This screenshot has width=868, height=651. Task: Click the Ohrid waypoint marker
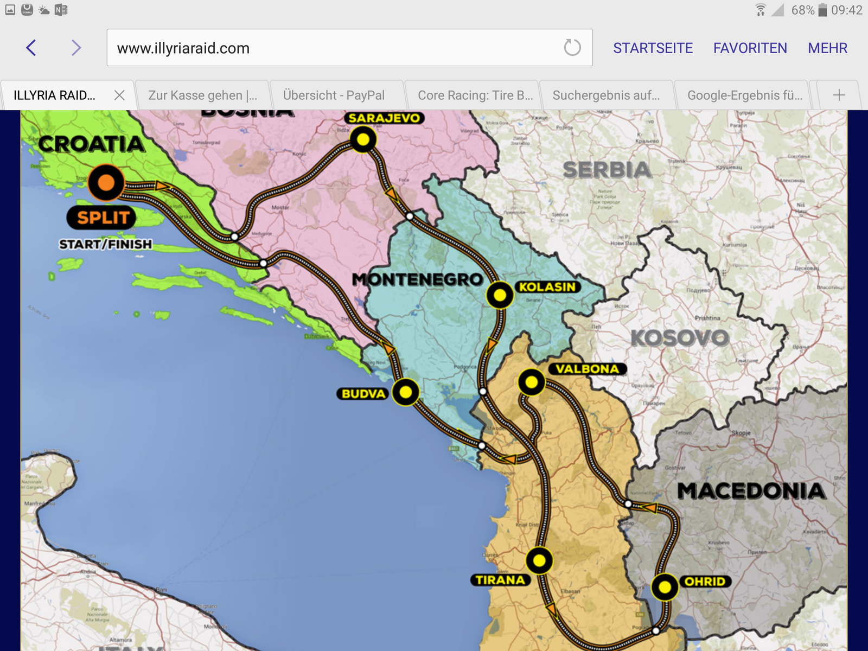pyautogui.click(x=665, y=587)
